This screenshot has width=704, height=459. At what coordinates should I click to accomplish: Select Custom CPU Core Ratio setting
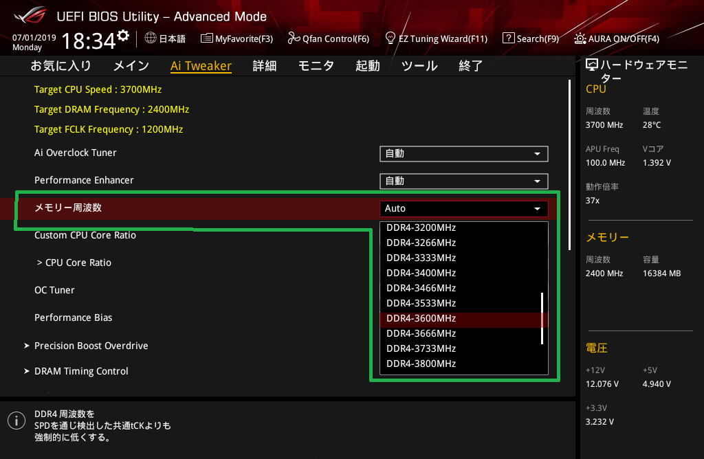pyautogui.click(x=85, y=236)
